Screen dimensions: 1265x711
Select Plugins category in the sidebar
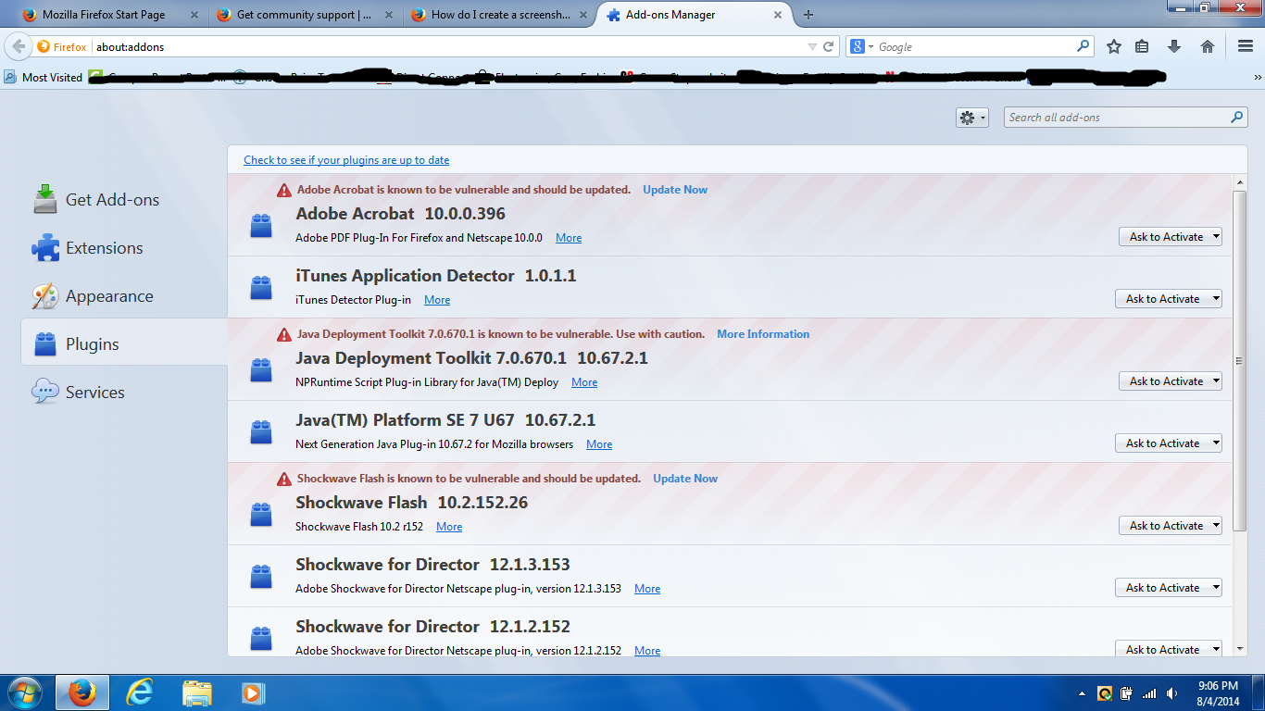[124, 344]
